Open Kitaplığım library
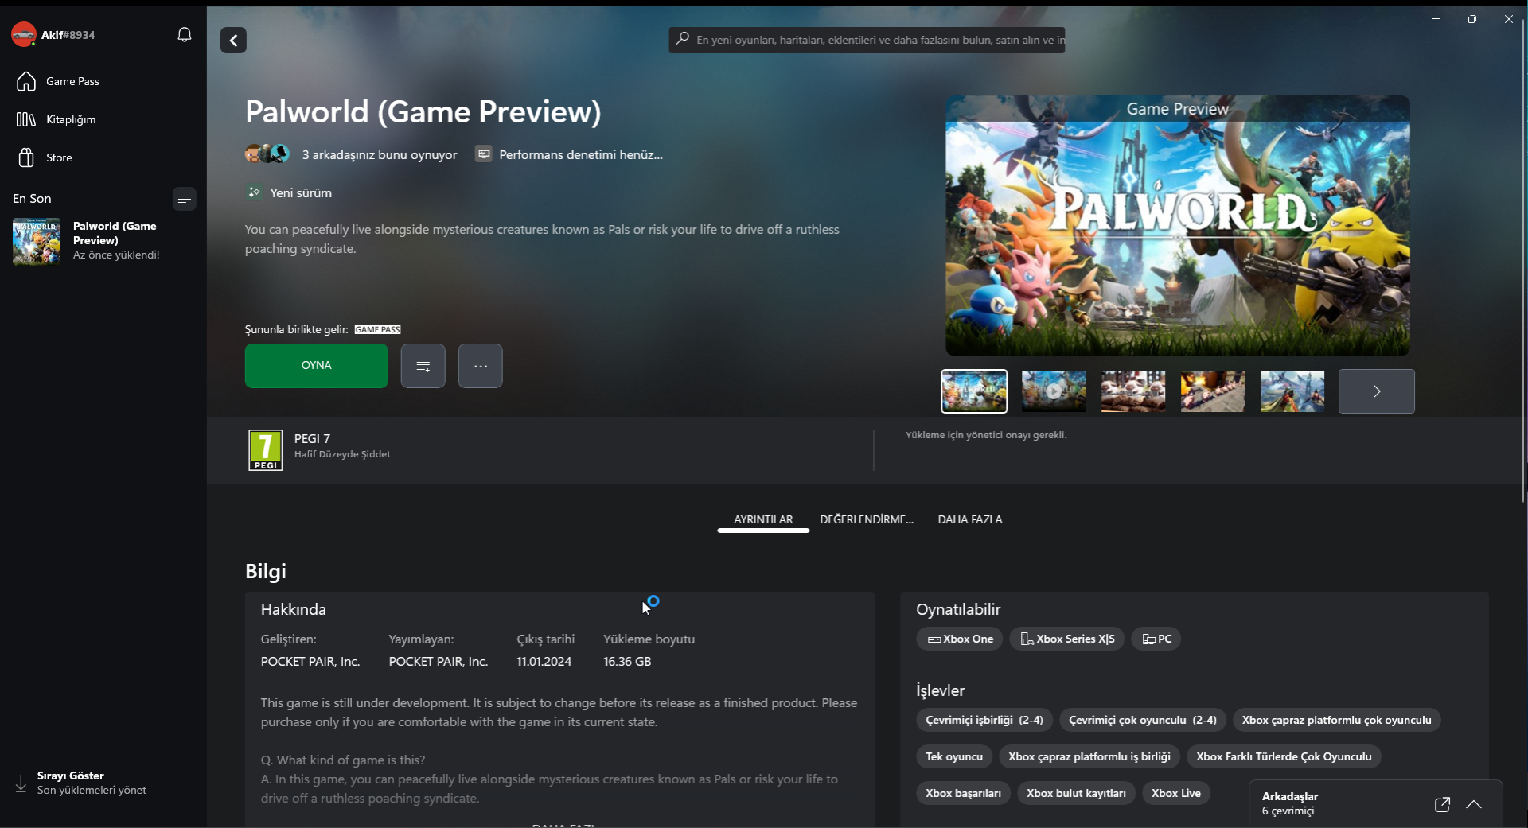This screenshot has width=1528, height=828. click(x=103, y=119)
